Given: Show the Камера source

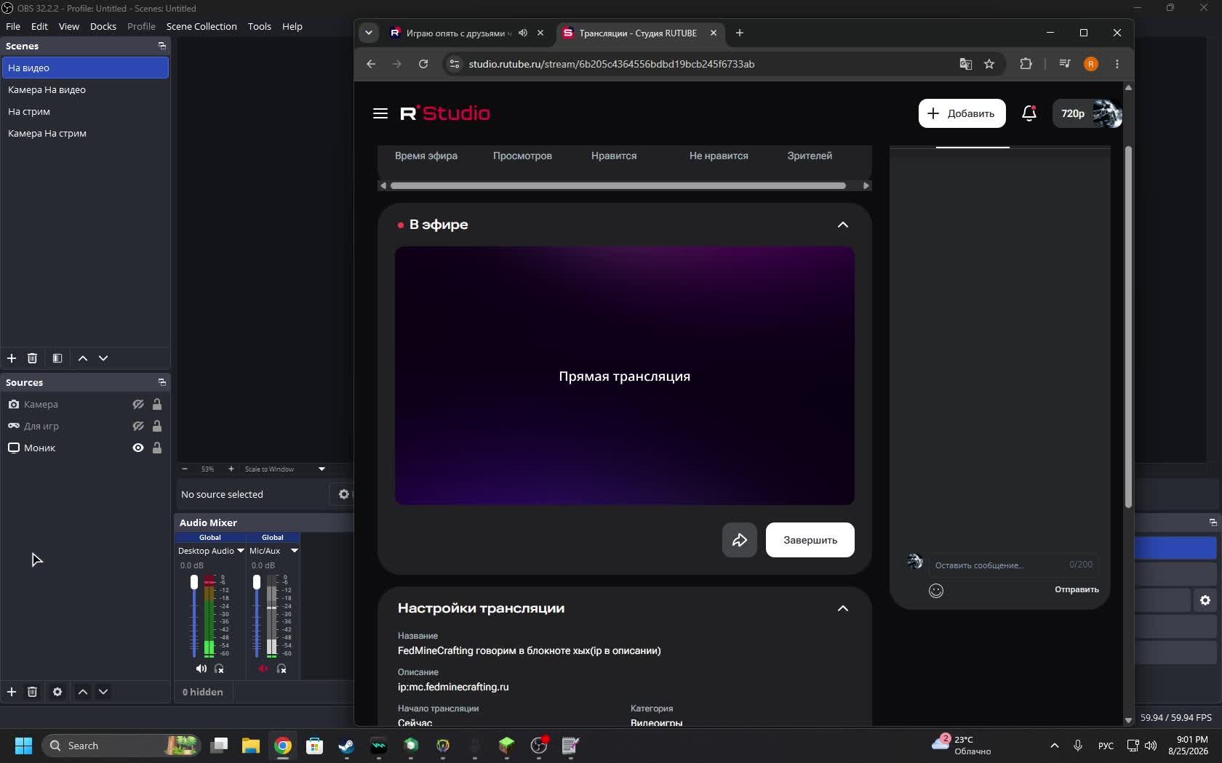Looking at the screenshot, I should coord(138,404).
